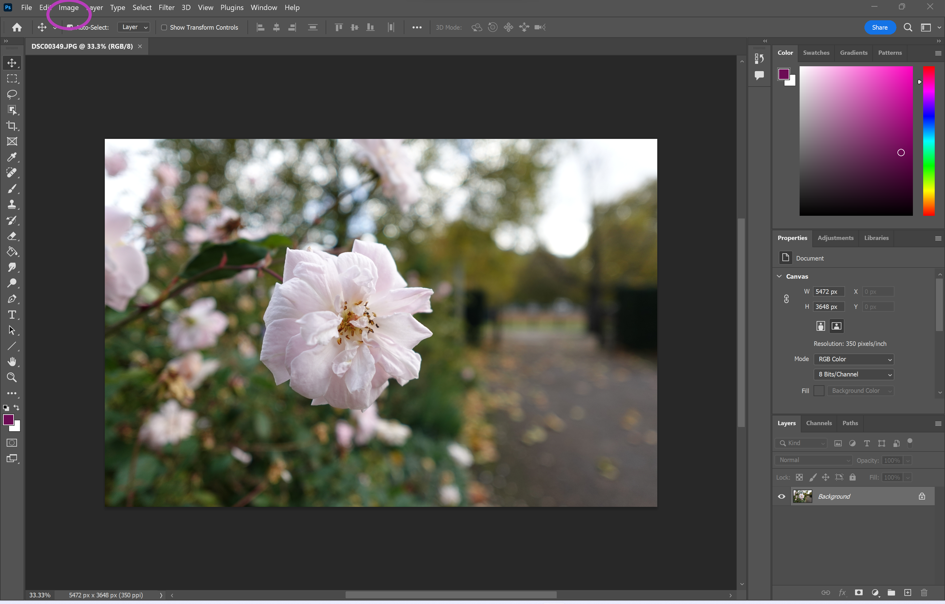The width and height of the screenshot is (945, 604).
Task: Switch to the Adjustments tab
Action: 835,238
